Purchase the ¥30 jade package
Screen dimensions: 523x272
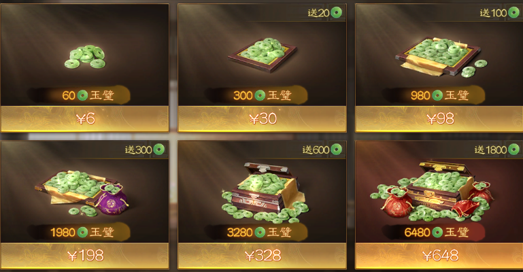coord(262,119)
